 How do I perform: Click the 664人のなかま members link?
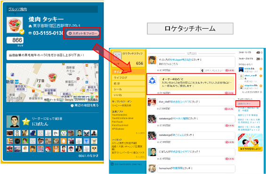click(x=88, y=156)
